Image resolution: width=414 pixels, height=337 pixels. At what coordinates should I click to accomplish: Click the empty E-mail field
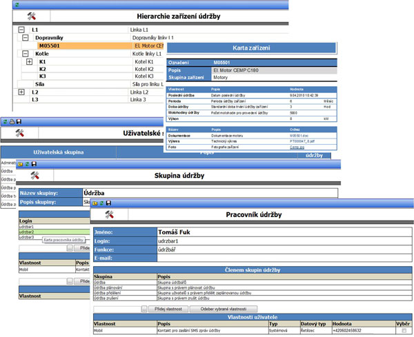[x=284, y=258]
